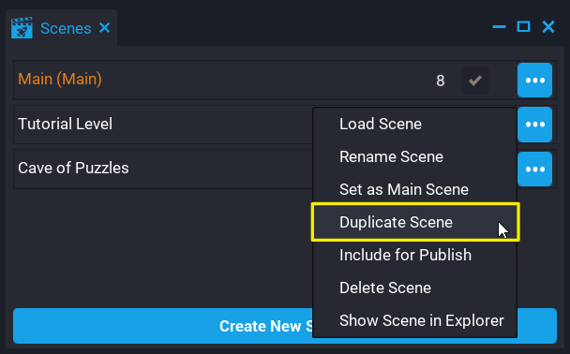Open three-dot menu for Cave of Puzzles
570x354 pixels.
(x=534, y=170)
